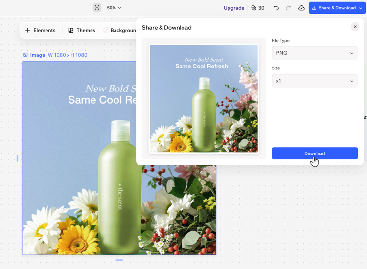Viewport: 367px width, 269px height.
Task: Undo the last action
Action: 276,8
